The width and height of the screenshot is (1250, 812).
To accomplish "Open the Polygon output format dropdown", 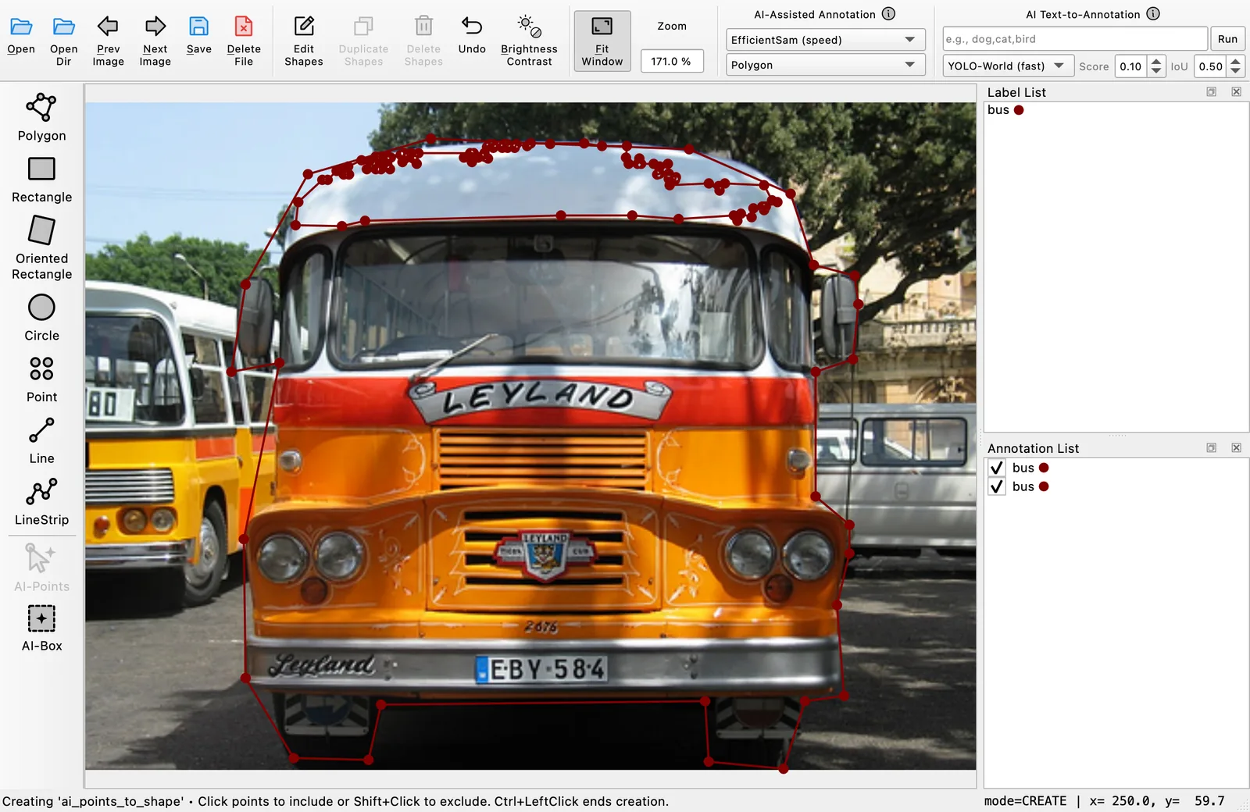I will [825, 65].
